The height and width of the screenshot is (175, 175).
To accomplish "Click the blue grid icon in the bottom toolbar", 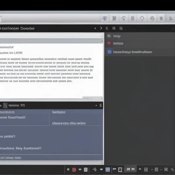I will pos(108,170).
